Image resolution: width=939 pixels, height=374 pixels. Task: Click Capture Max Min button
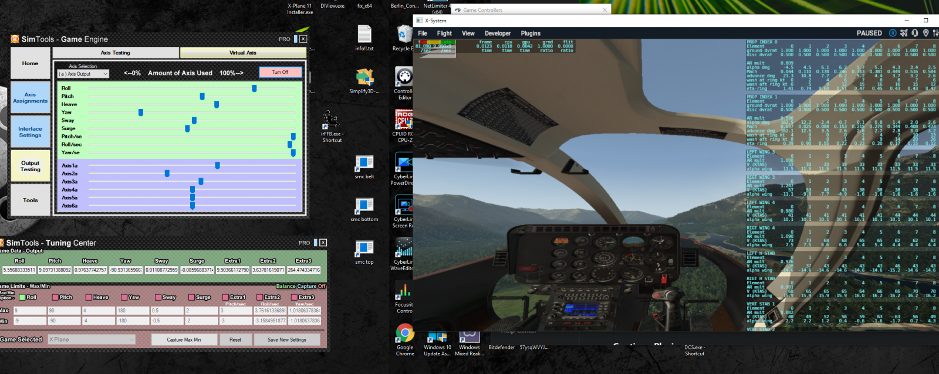(184, 339)
